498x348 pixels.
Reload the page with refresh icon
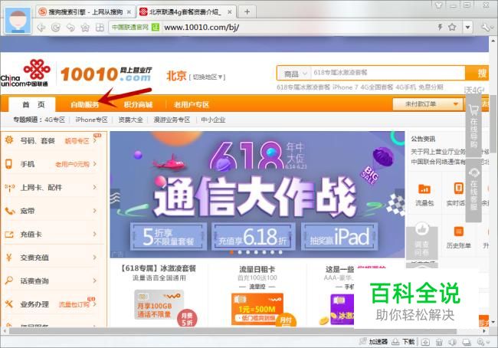pos(56,28)
